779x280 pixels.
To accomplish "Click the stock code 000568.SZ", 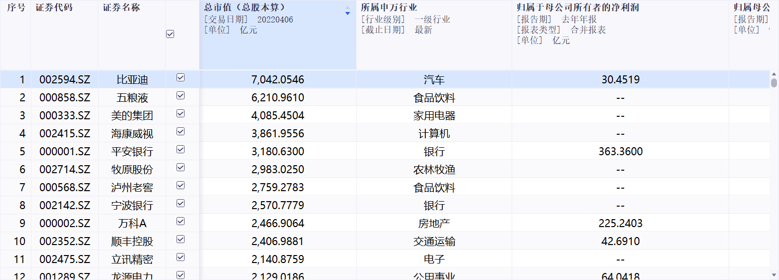I will 65,188.
